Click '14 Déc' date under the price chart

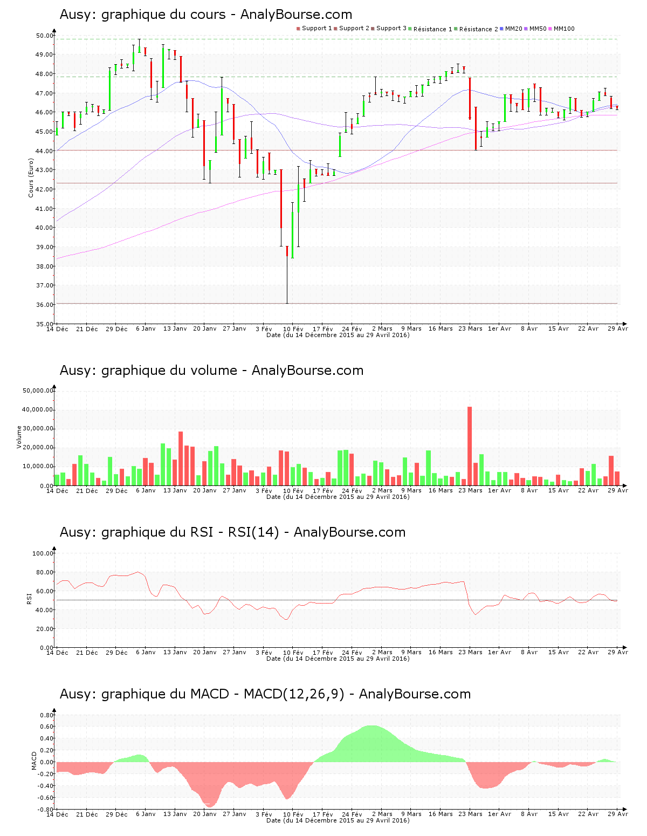57,329
